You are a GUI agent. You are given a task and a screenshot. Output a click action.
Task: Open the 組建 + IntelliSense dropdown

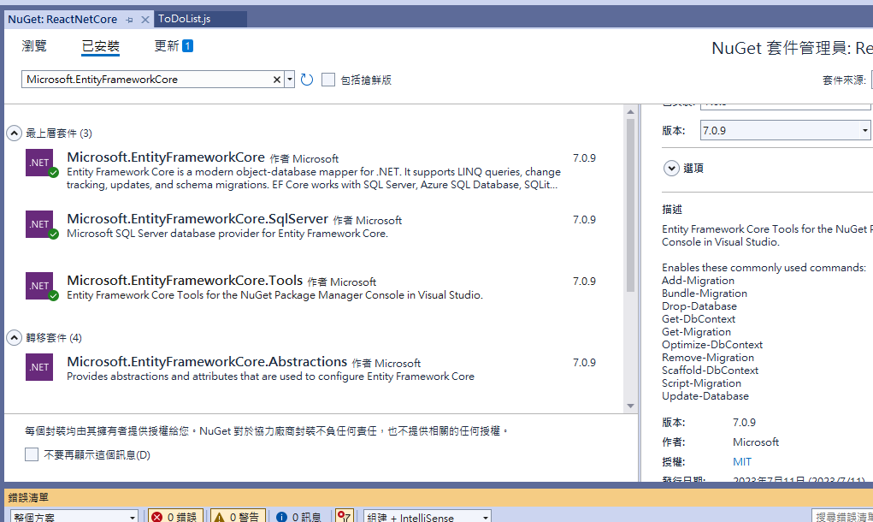click(x=428, y=517)
